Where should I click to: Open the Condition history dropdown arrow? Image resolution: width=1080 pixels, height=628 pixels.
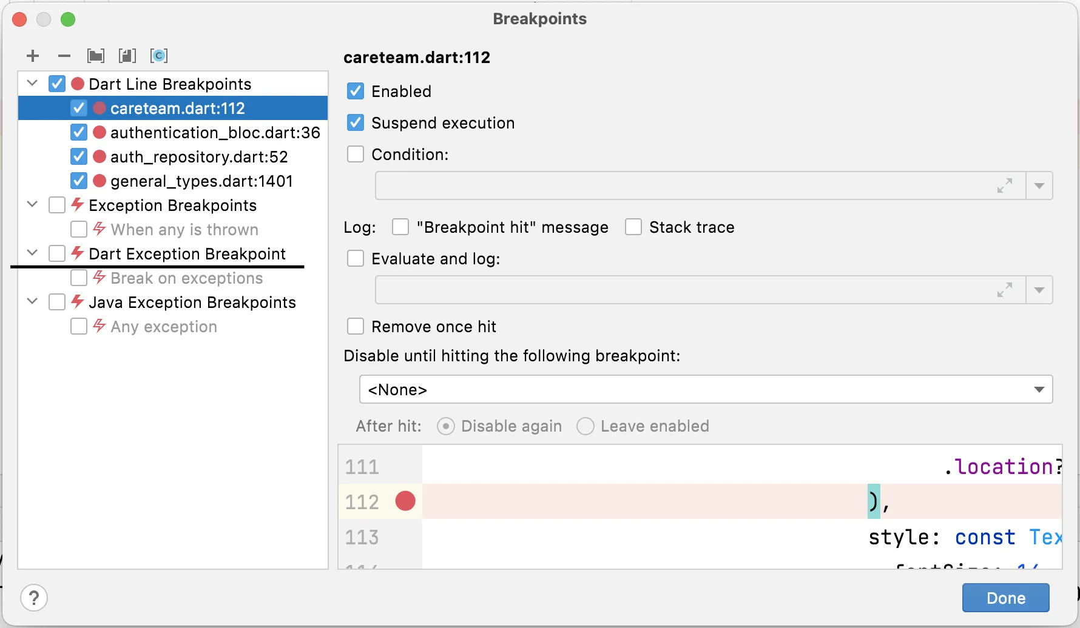tap(1039, 185)
